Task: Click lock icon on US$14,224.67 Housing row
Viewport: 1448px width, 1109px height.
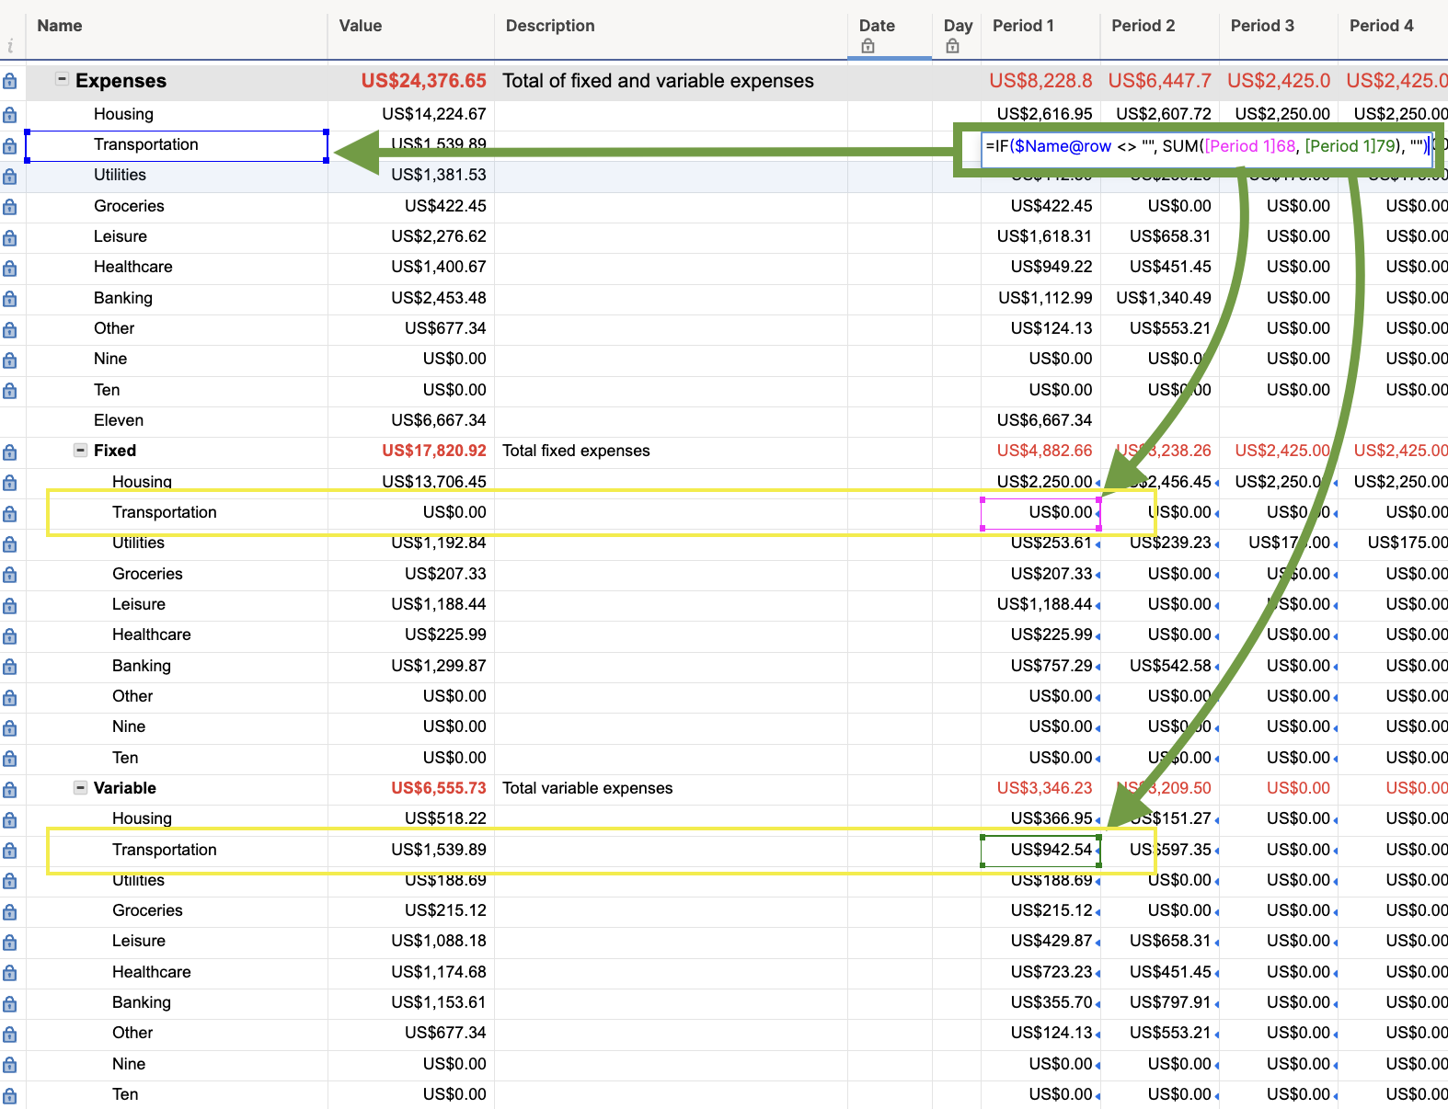Action: pos(9,115)
